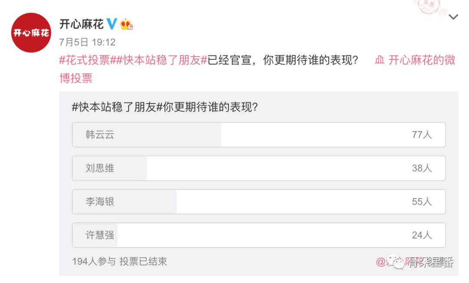Choose the 李海银 poll option
The image size is (469, 283).
pos(258,202)
